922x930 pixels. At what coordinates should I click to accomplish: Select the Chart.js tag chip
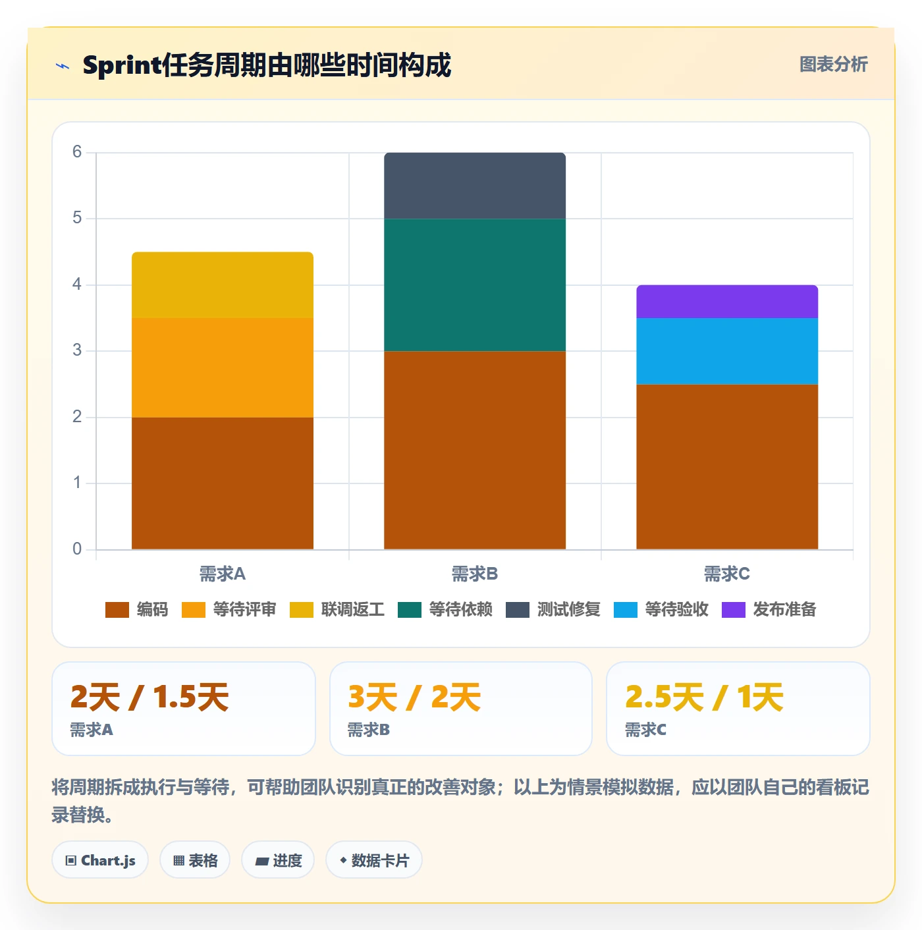click(100, 860)
